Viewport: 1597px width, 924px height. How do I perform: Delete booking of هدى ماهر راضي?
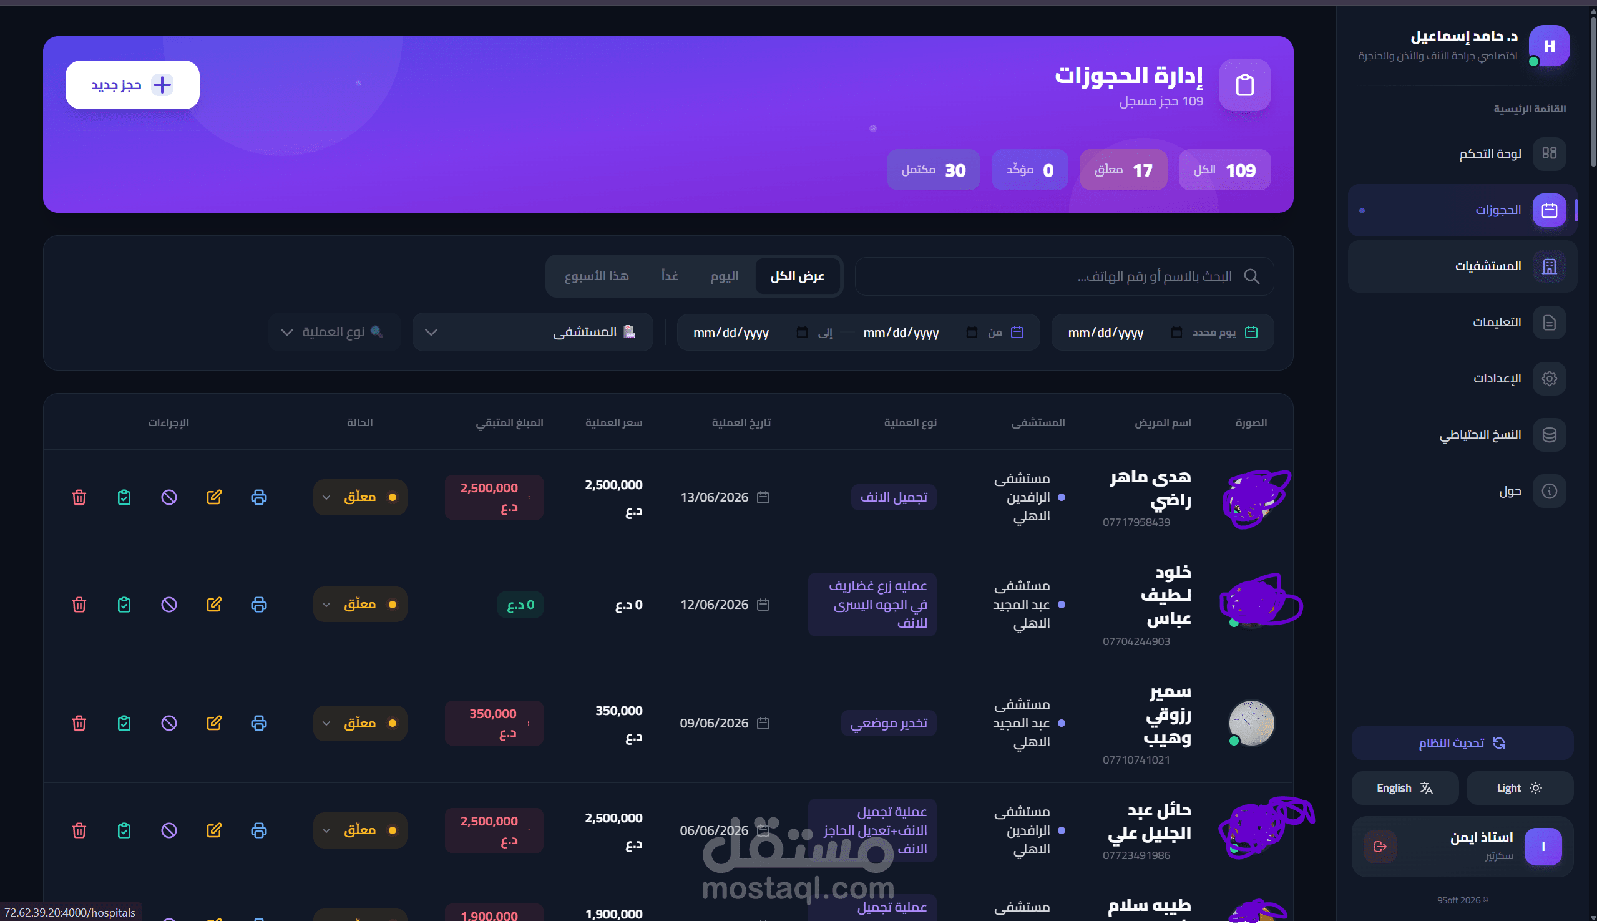coord(79,497)
